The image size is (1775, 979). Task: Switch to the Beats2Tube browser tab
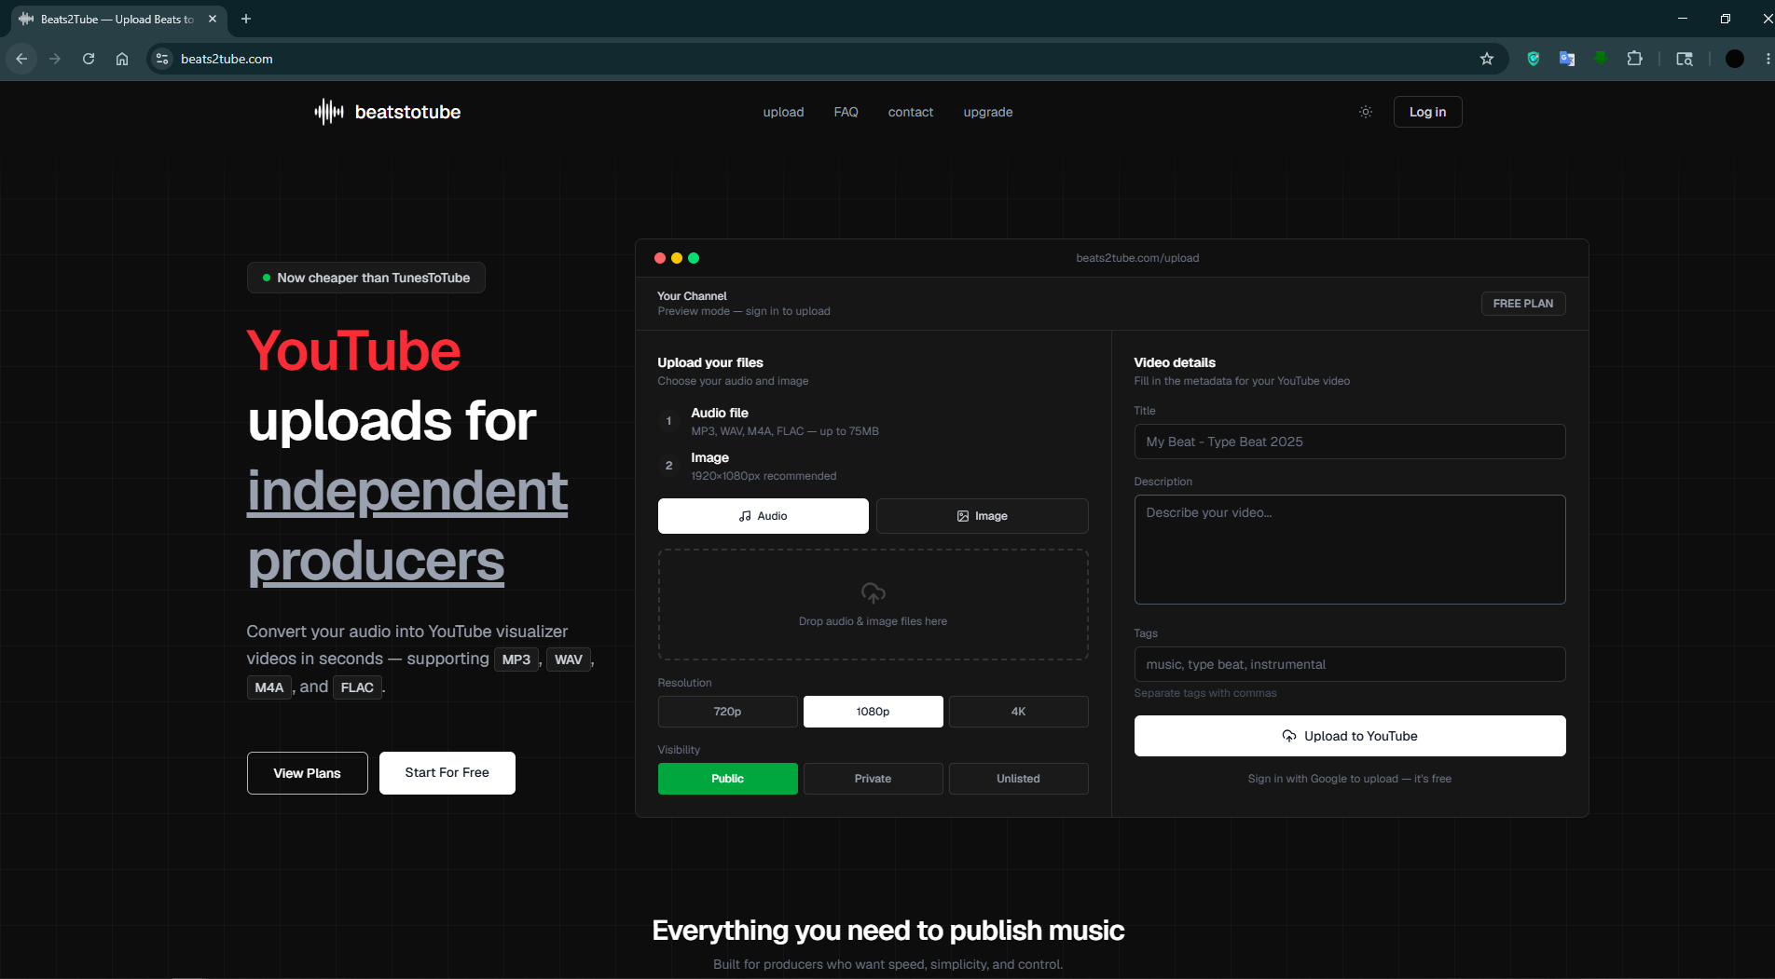tap(117, 19)
